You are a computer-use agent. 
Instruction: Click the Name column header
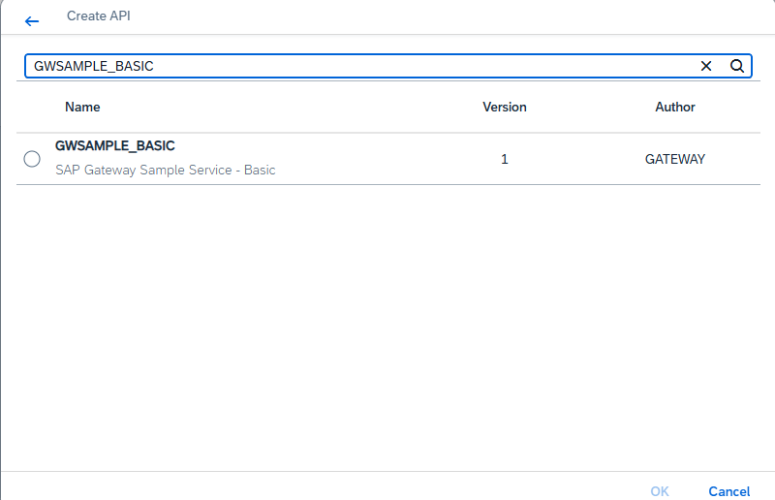82,107
